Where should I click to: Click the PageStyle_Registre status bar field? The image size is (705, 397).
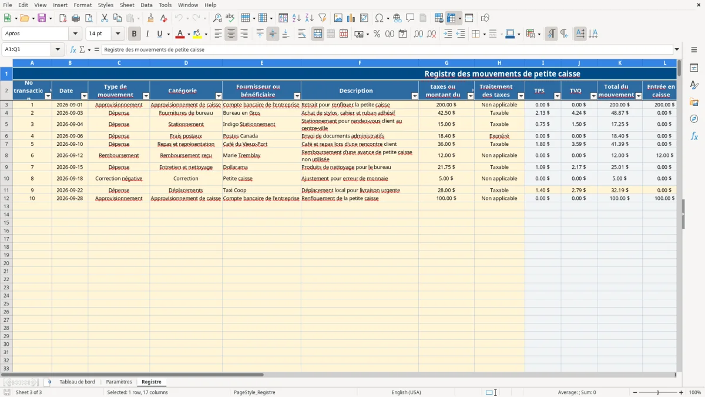(x=254, y=392)
